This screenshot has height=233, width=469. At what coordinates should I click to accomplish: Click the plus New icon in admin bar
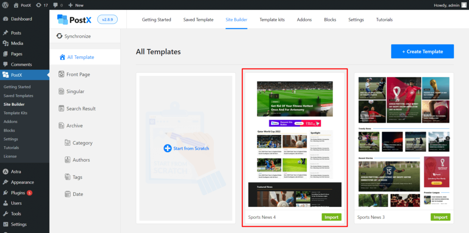coord(70,5)
